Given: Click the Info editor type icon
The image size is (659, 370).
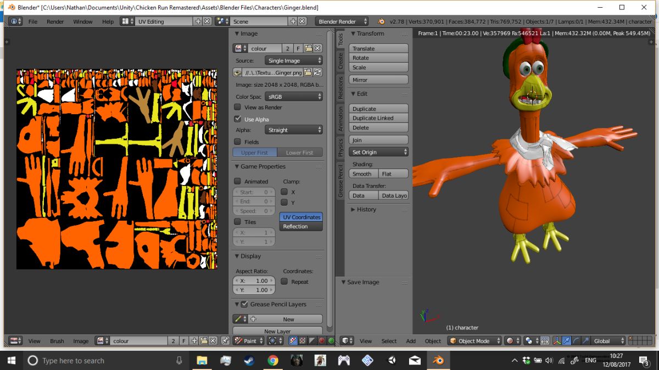Looking at the screenshot, I should (15, 21).
